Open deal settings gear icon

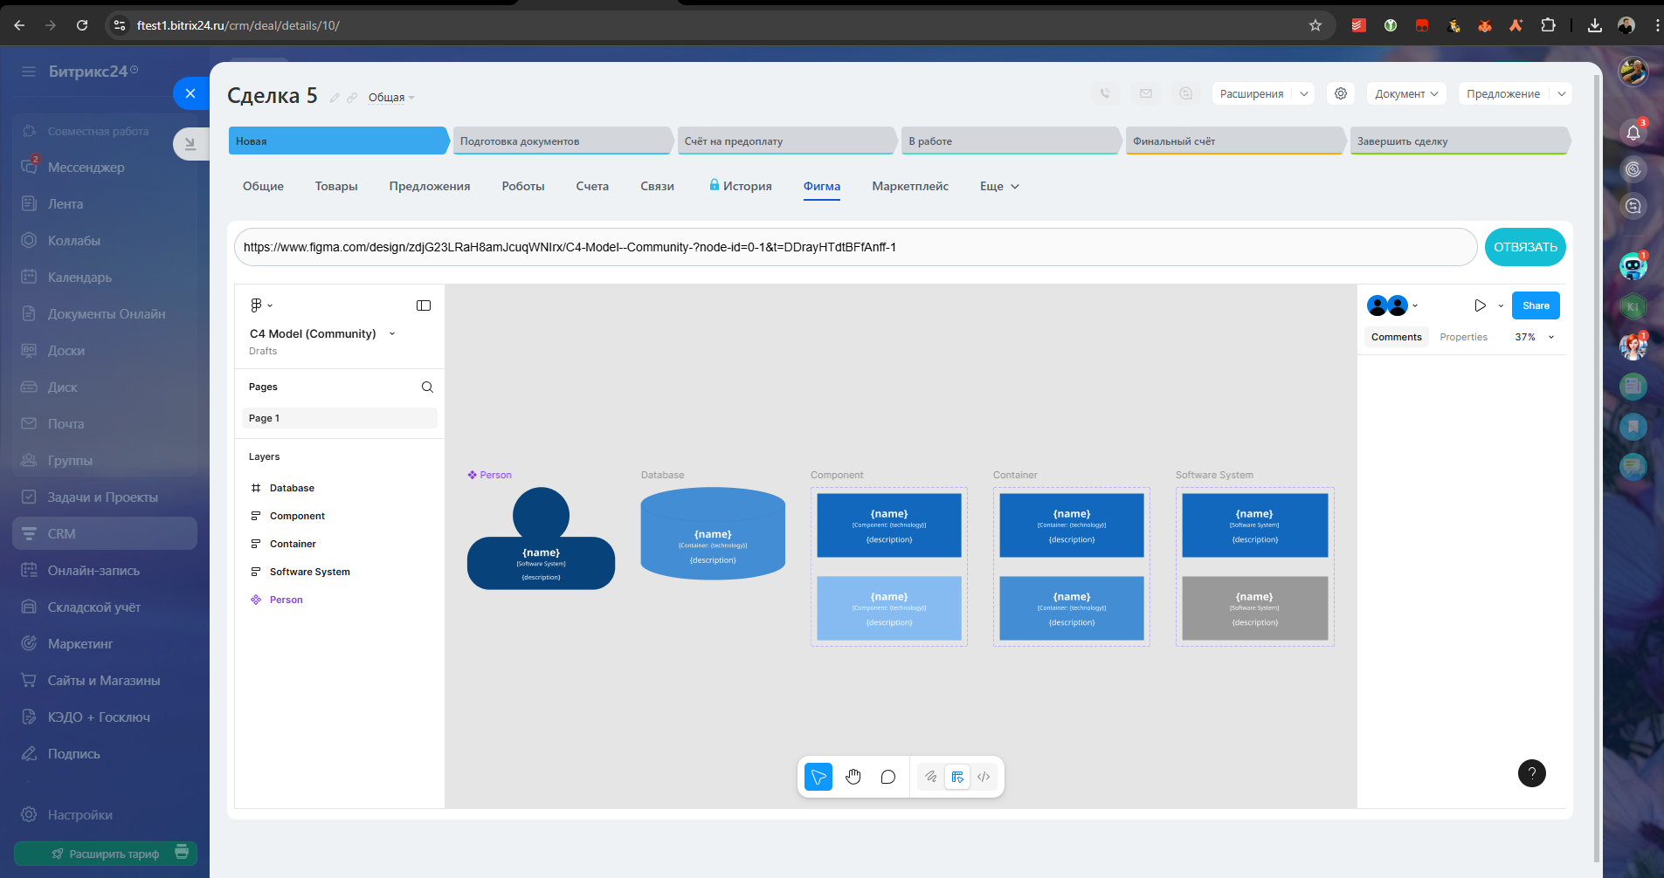click(x=1341, y=93)
